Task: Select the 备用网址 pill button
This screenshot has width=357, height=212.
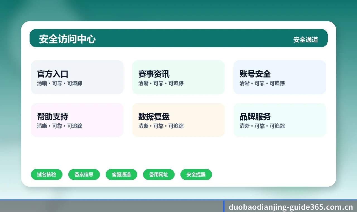Action: coord(159,175)
